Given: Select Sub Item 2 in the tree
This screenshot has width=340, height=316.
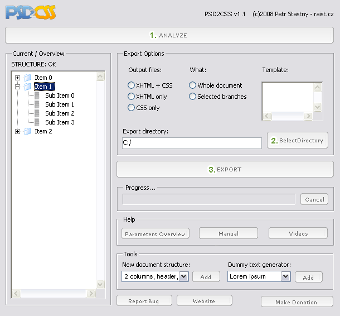Looking at the screenshot, I should [60, 113].
